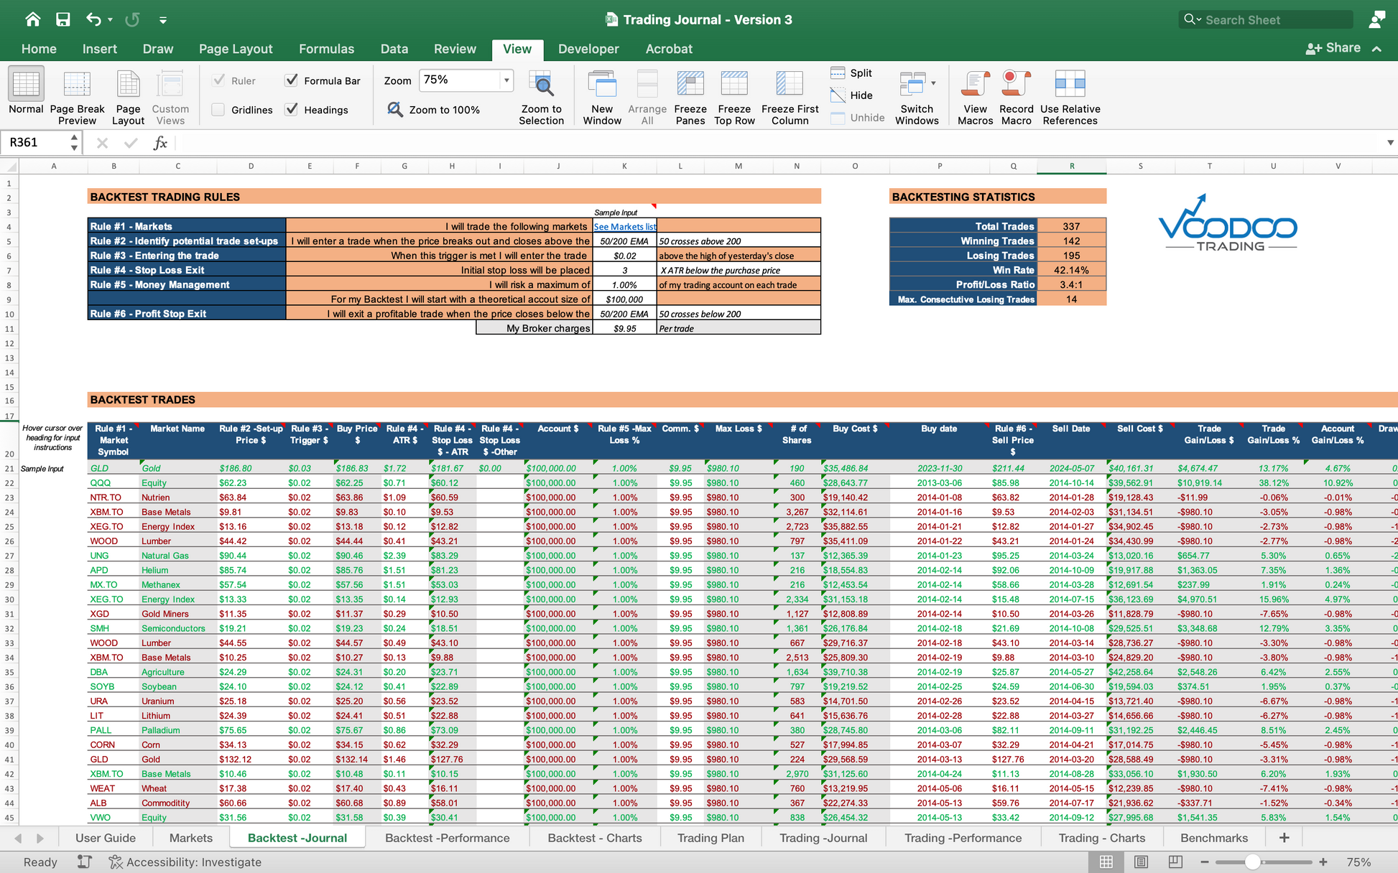Switch to the Backtest -Performance sheet tab
Viewport: 1398px width, 873px height.
pos(447,838)
